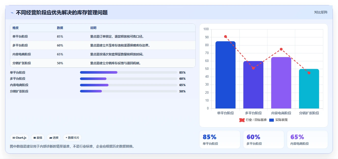Click the footnote starting with 图中数值是建议用于内部诊断

(72, 147)
